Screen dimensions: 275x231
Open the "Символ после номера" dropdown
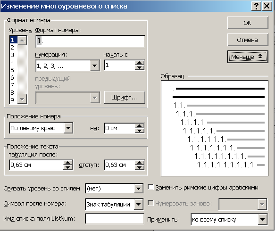[138, 204]
